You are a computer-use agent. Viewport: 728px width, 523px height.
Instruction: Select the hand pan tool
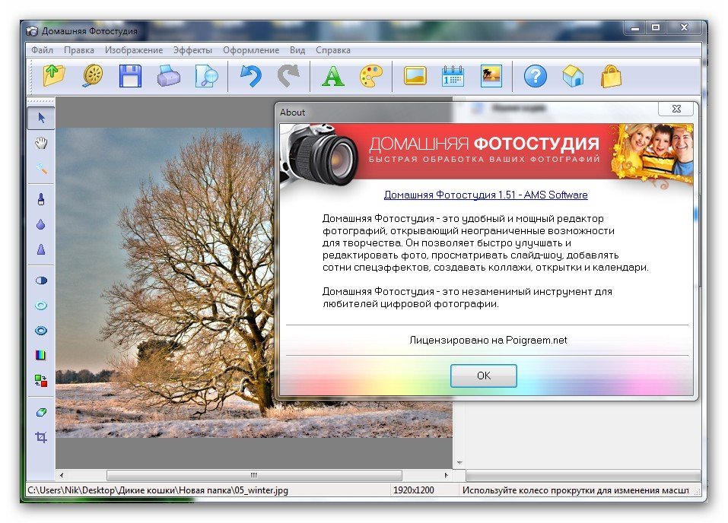(x=41, y=143)
